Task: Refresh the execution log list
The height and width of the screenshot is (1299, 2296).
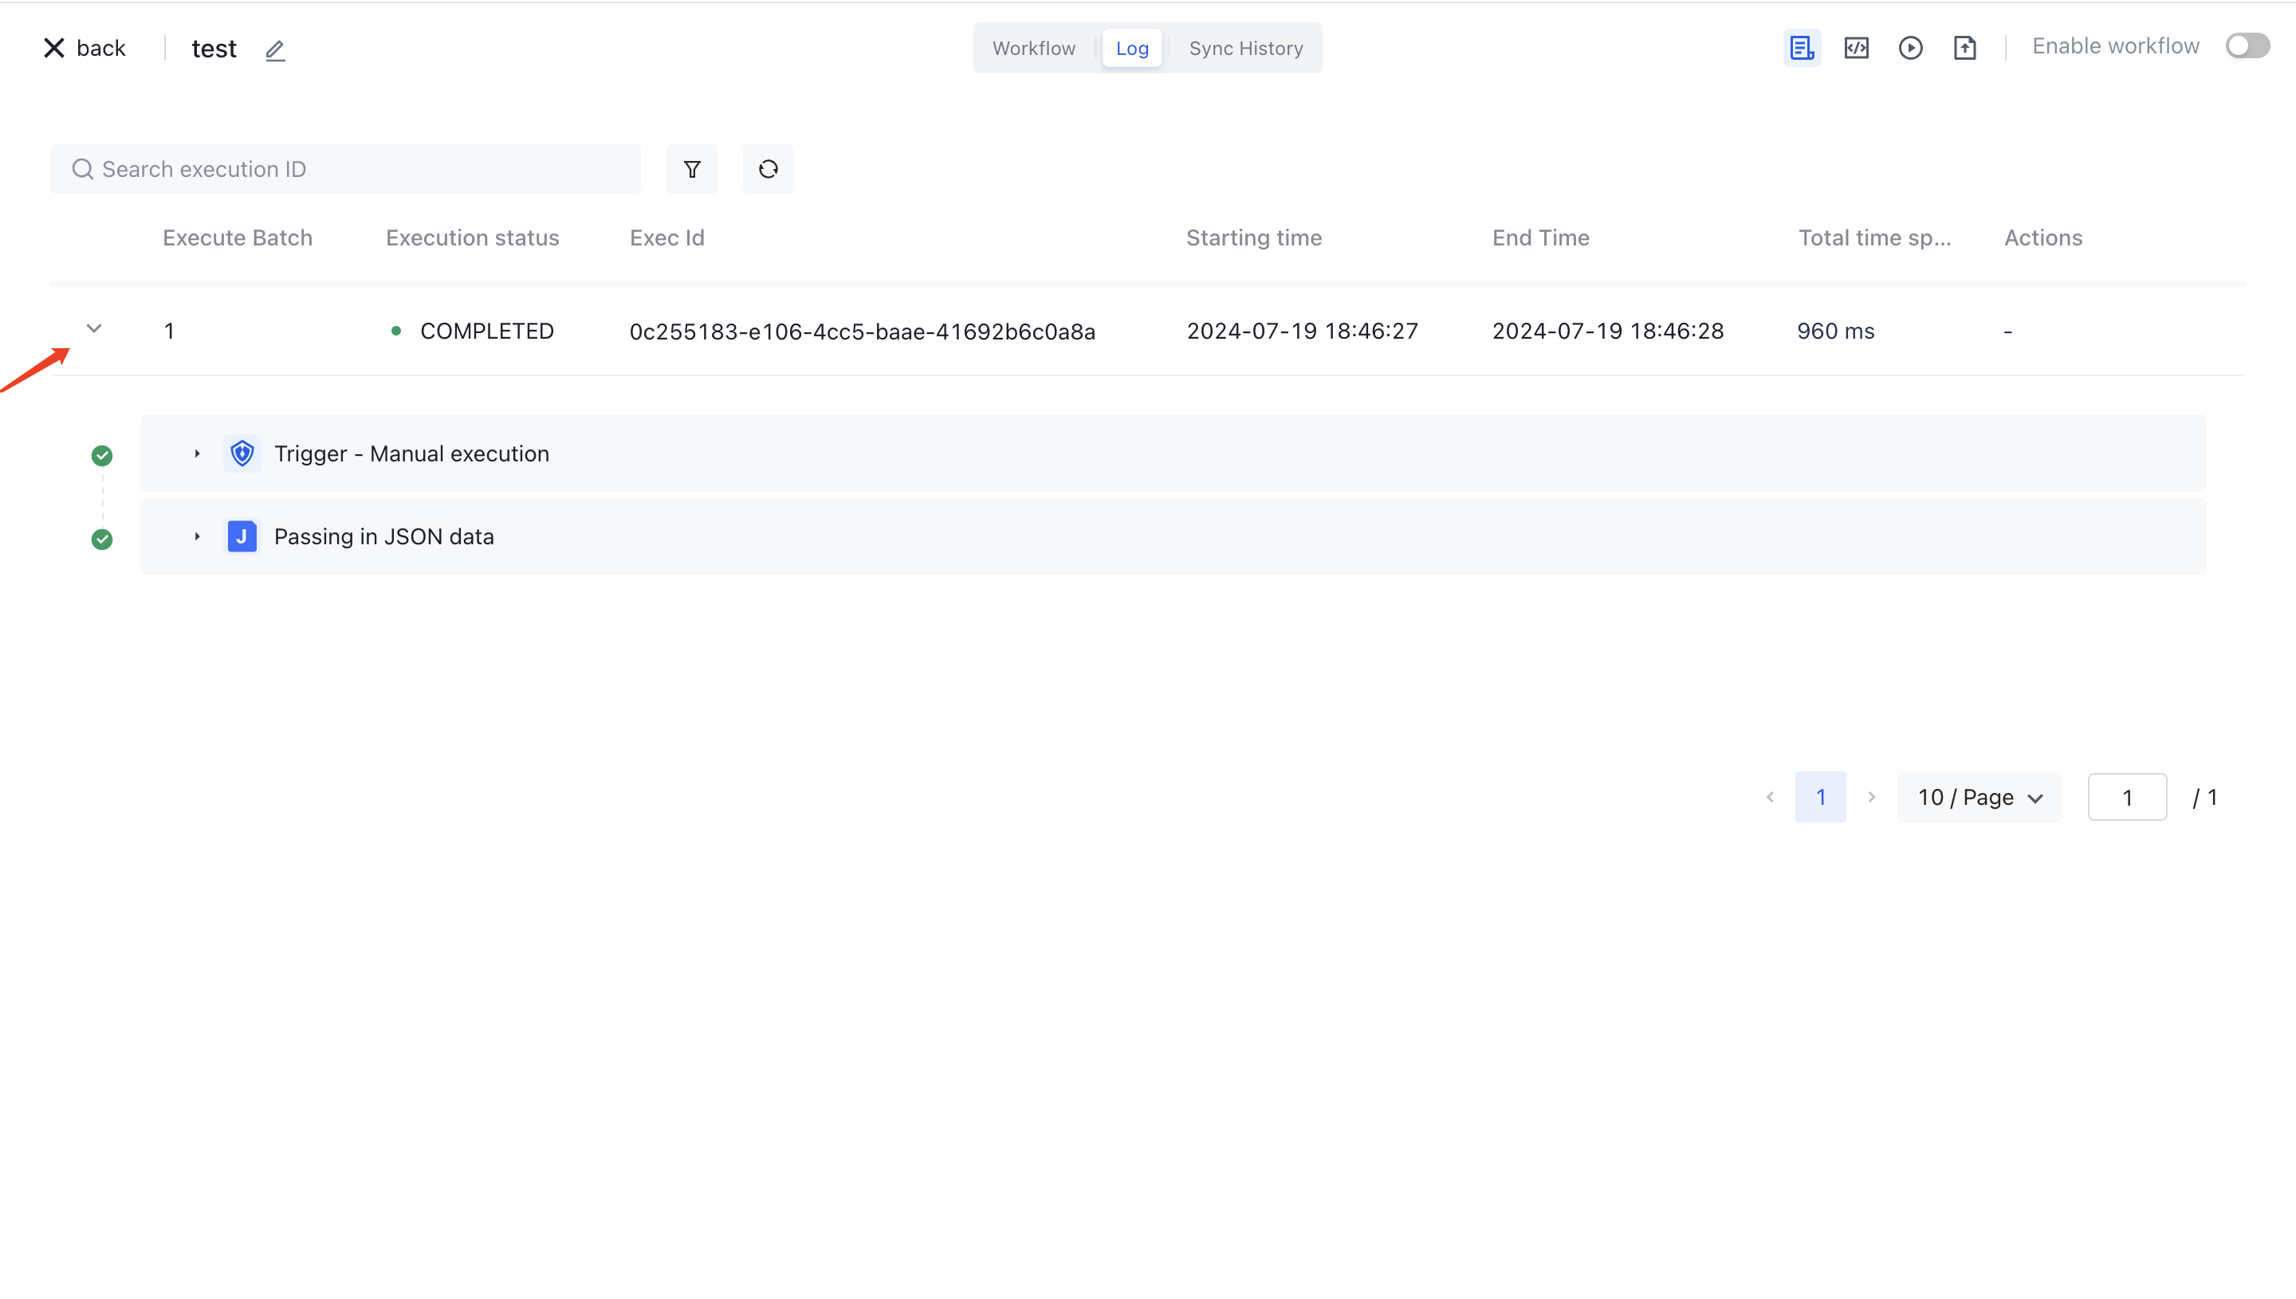Action: point(768,170)
